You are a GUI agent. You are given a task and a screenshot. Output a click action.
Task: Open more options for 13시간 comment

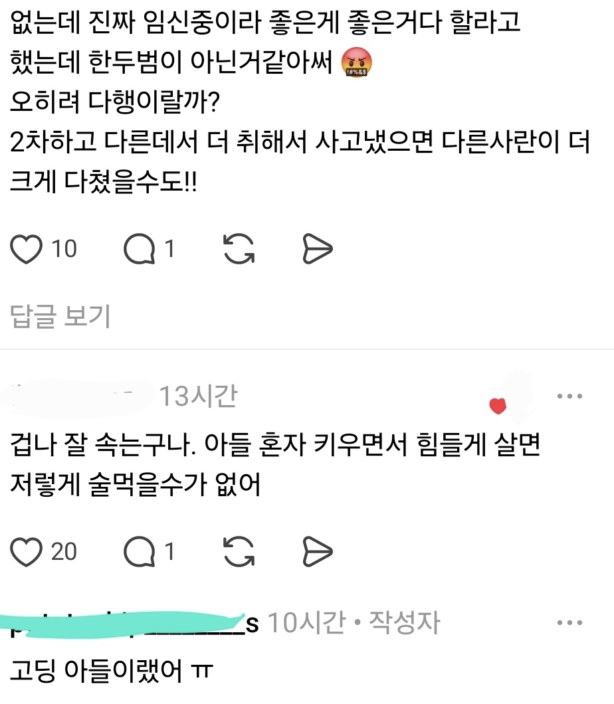coord(569,396)
